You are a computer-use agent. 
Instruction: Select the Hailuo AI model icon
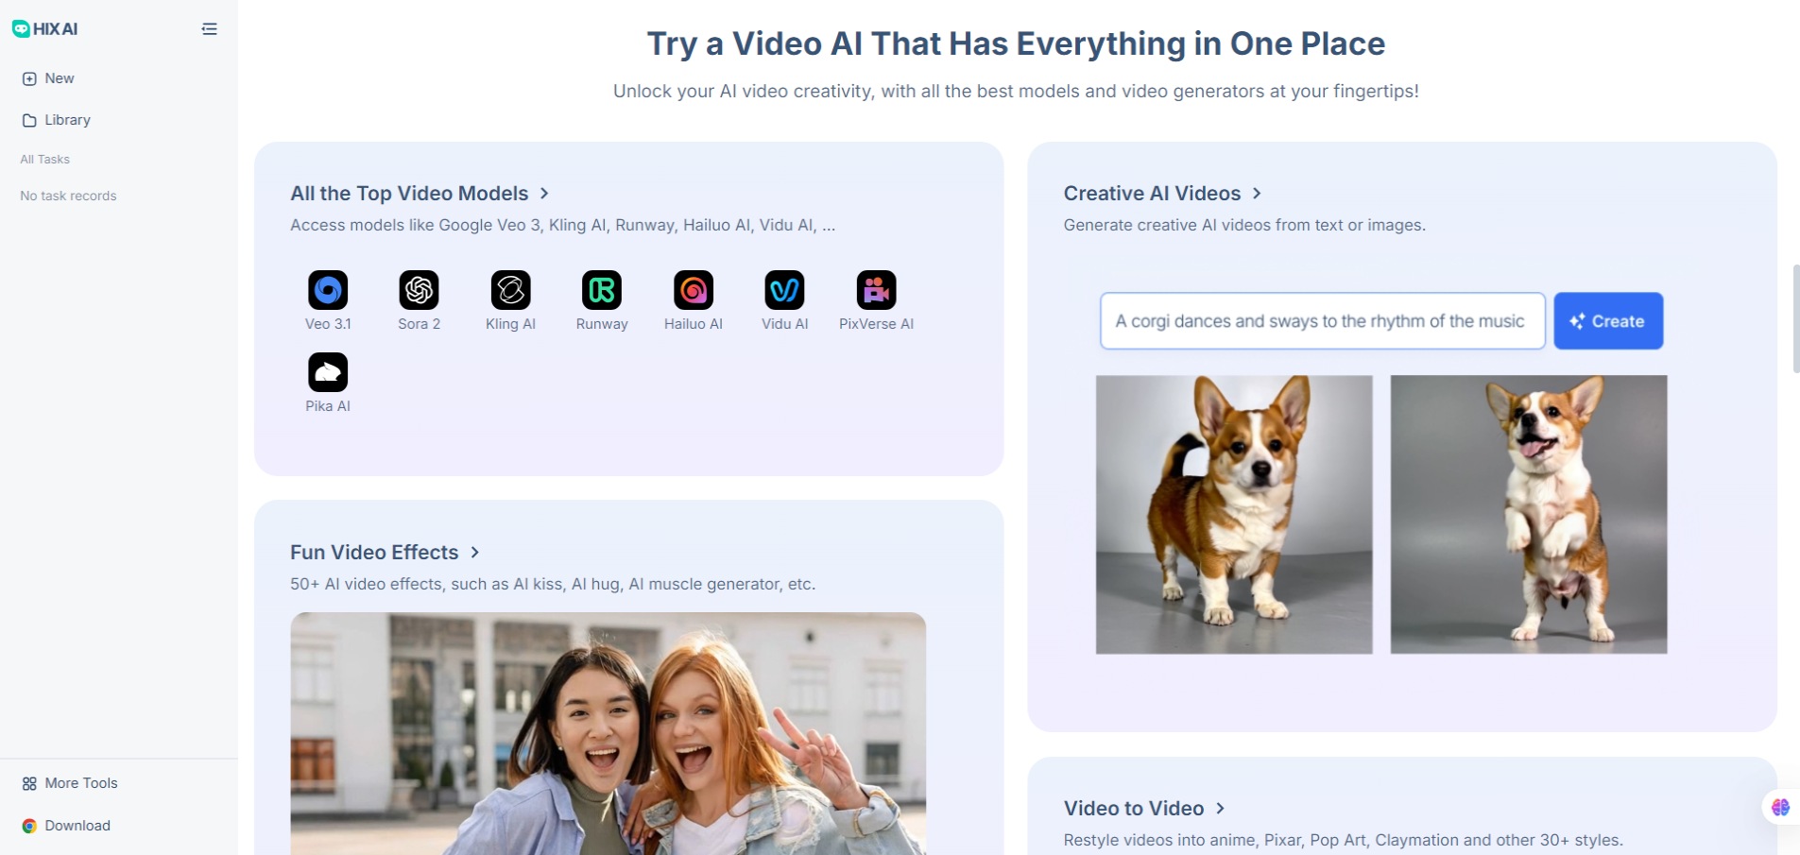[x=694, y=290]
